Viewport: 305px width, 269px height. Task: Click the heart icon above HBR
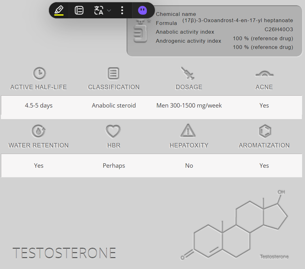(x=113, y=132)
